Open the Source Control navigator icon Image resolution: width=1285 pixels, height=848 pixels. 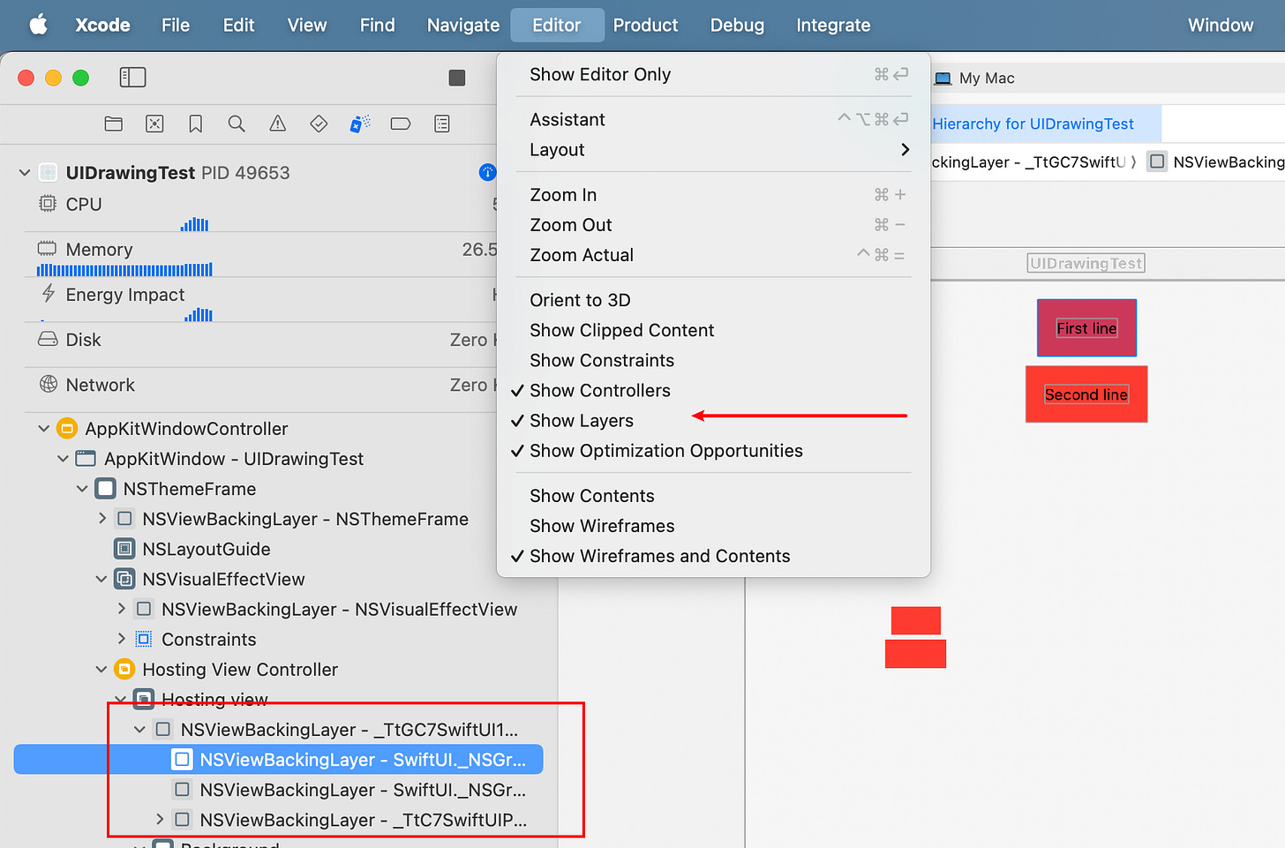click(154, 124)
